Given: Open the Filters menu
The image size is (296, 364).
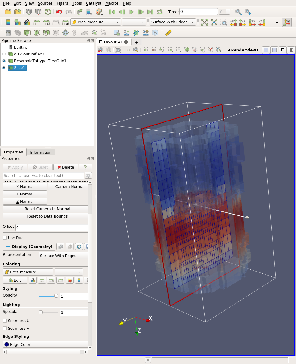Looking at the screenshot, I should pos(62,3).
